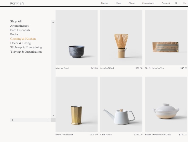Viewport: 188px width, 142px height.
Task: Open the Stories menu
Action: 104,3
